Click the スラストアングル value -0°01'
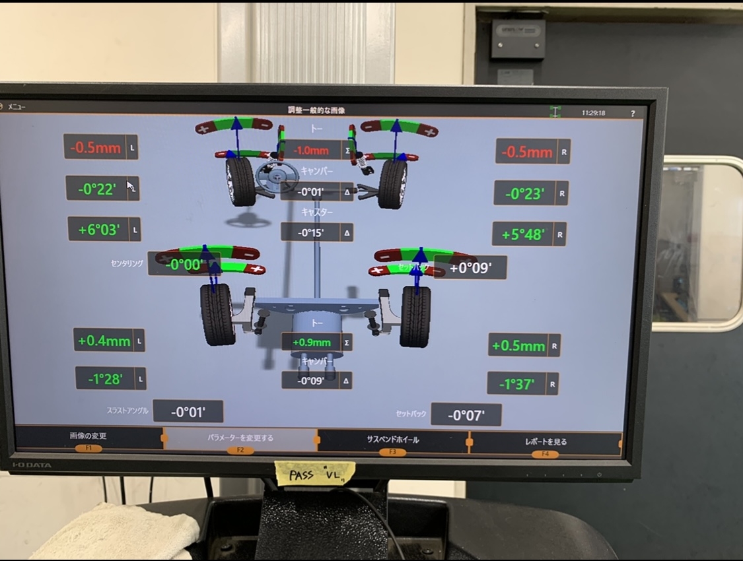 188,412
